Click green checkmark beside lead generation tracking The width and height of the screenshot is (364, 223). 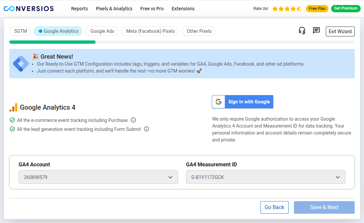(x=12, y=129)
